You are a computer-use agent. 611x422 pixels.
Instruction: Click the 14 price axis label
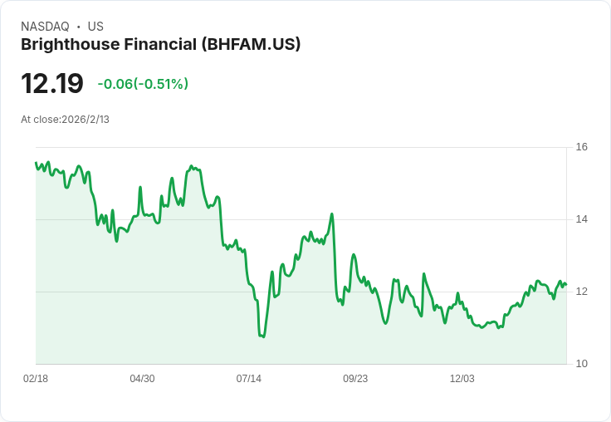pyautogui.click(x=581, y=219)
